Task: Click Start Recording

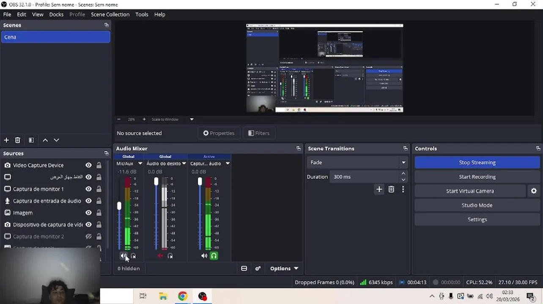Action: coord(477,177)
